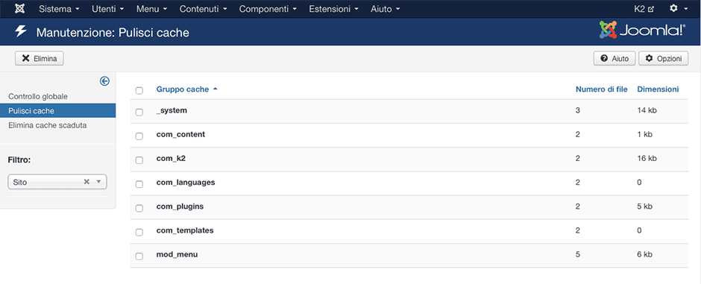This screenshot has height=284, width=701.
Task: Toggle the select-all checkbox in header
Action: (x=139, y=90)
